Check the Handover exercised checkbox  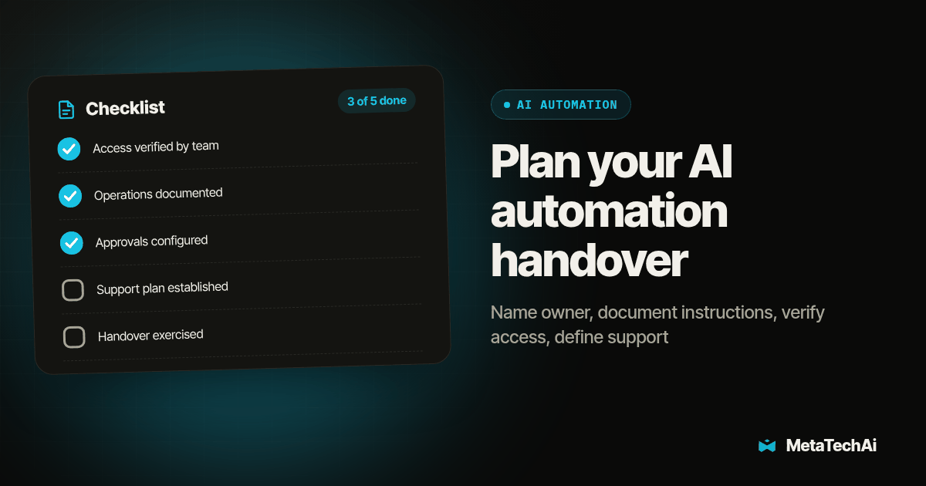74,337
